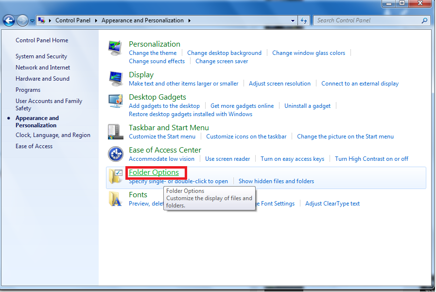Click Change the picture on Start menu
Viewport: 436px width, 292px height.
point(345,137)
